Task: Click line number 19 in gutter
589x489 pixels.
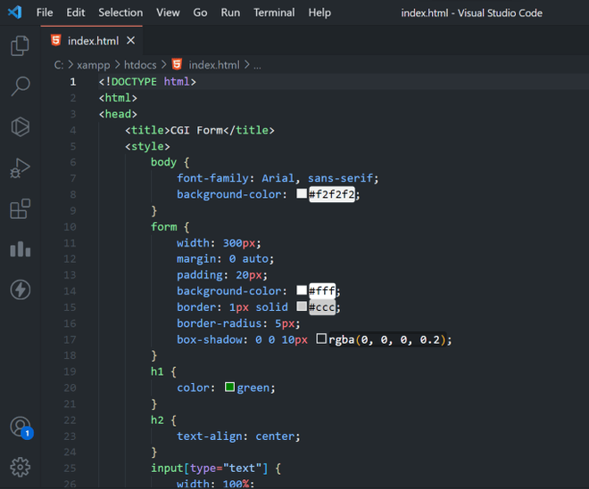Action: click(70, 371)
